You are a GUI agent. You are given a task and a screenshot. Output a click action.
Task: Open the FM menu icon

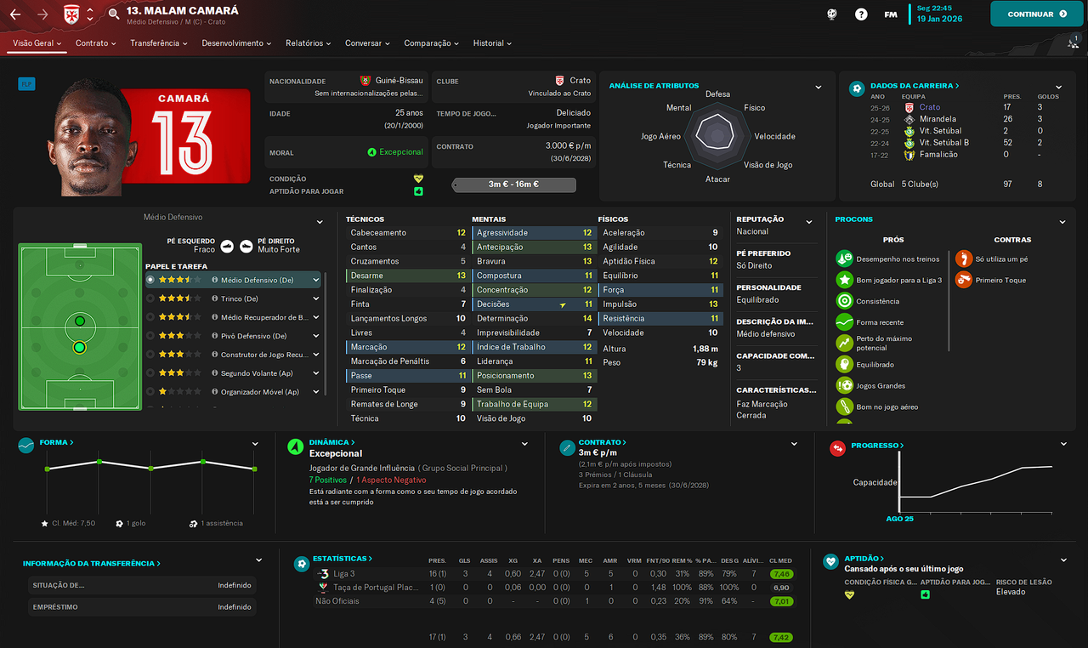(890, 14)
